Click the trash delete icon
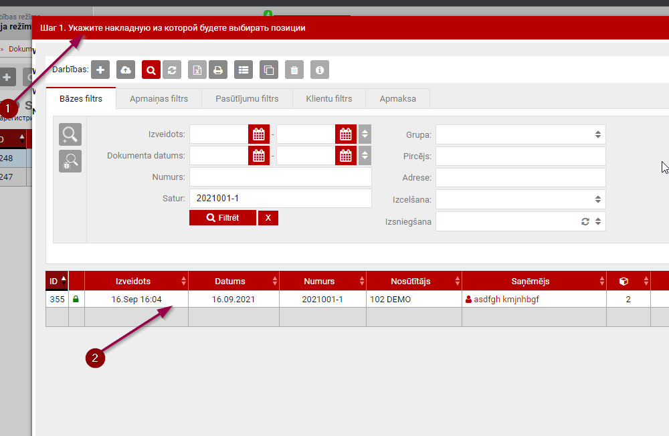 (x=294, y=70)
